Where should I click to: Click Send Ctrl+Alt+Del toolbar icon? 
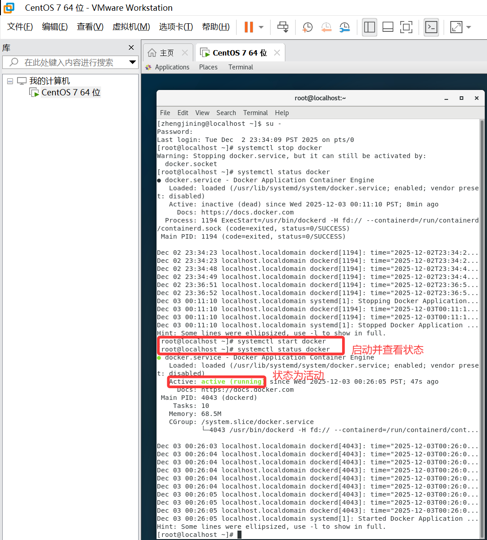pyautogui.click(x=283, y=27)
